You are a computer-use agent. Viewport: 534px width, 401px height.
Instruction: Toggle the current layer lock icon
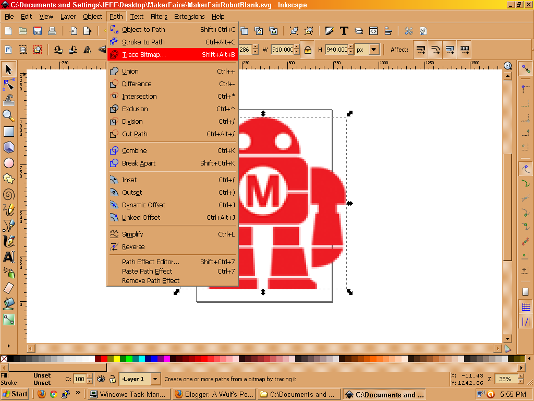click(x=113, y=379)
